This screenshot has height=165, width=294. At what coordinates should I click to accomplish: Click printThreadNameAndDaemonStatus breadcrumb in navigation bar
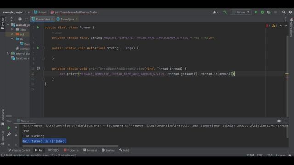pos(74,12)
